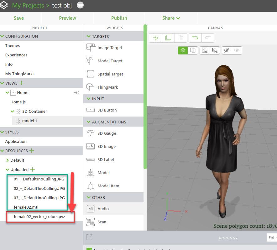Click plus icon next to Resources
Viewport: 277px width, 250px height.
31,151
